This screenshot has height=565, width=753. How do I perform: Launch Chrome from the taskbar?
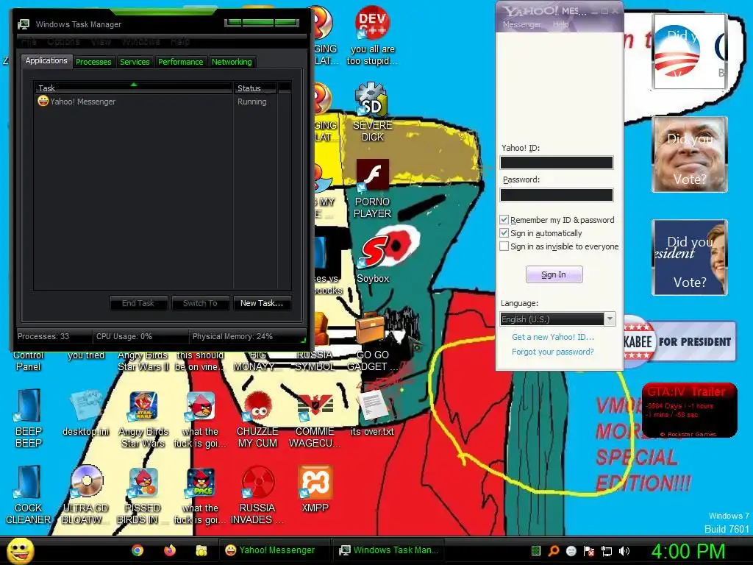138,550
